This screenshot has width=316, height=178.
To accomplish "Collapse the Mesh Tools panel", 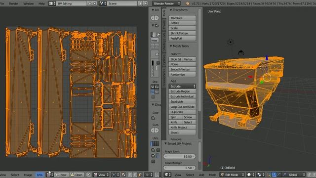I will pos(171,46).
